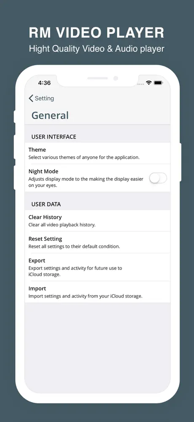Click the USER INTERFACE section header
Viewport: 194px width, 422px height.
(x=54, y=137)
